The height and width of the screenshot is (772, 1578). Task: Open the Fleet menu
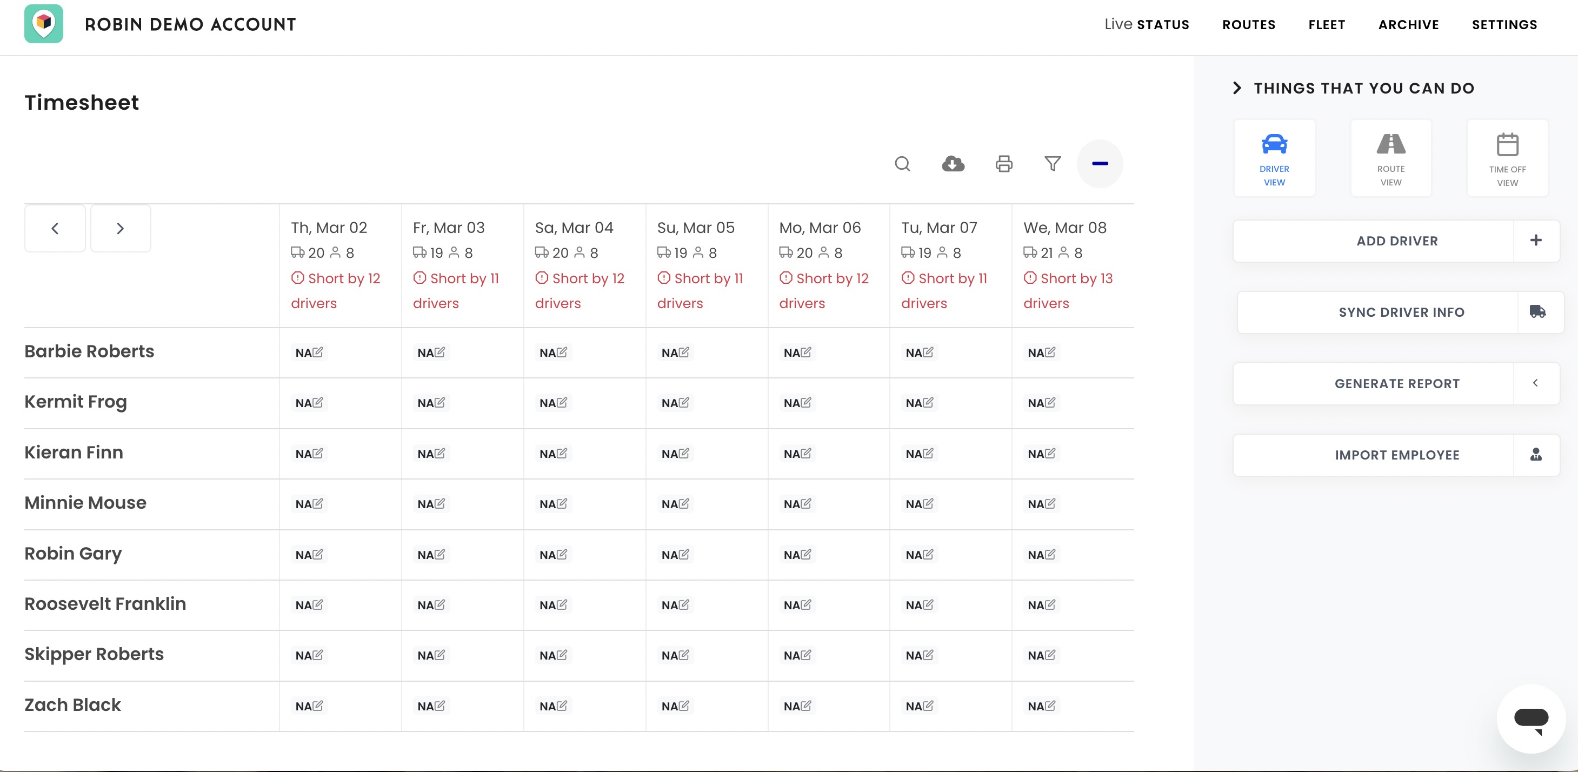(1327, 24)
